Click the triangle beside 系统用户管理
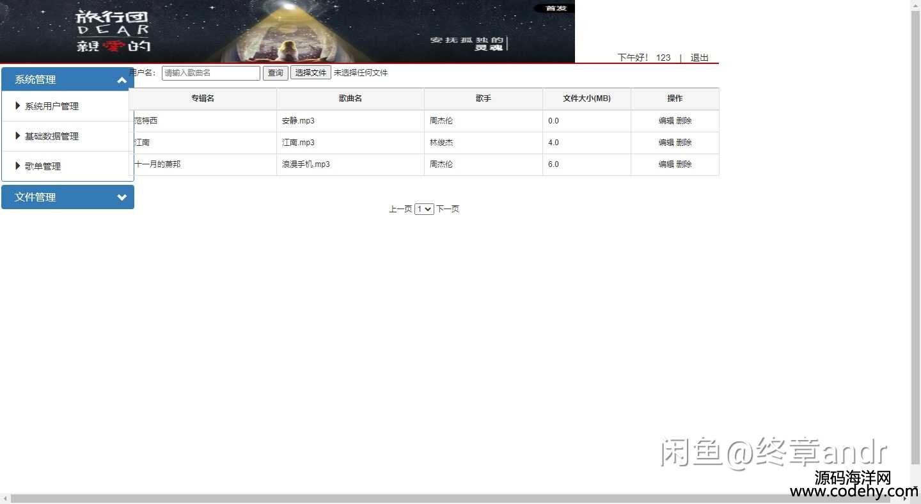 (18, 106)
